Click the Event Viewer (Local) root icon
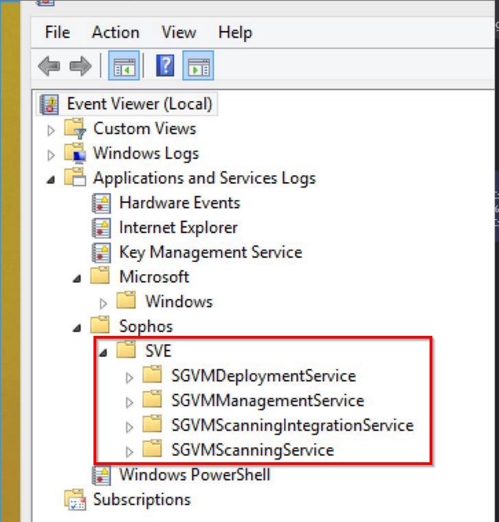The height and width of the screenshot is (522, 499). (x=49, y=104)
